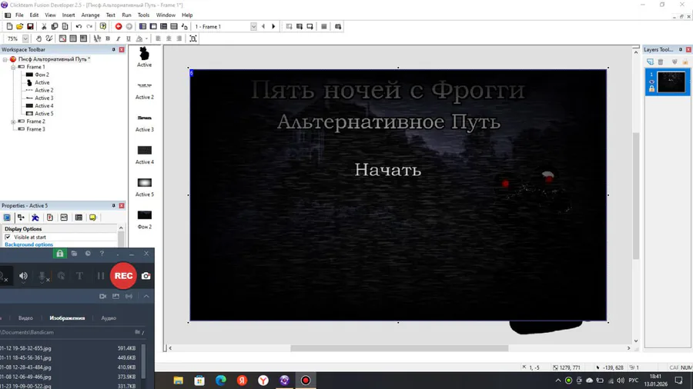Viewport: 693px width, 389px height.
Task: Center the frame with the zoom-fit icon
Action: click(193, 38)
